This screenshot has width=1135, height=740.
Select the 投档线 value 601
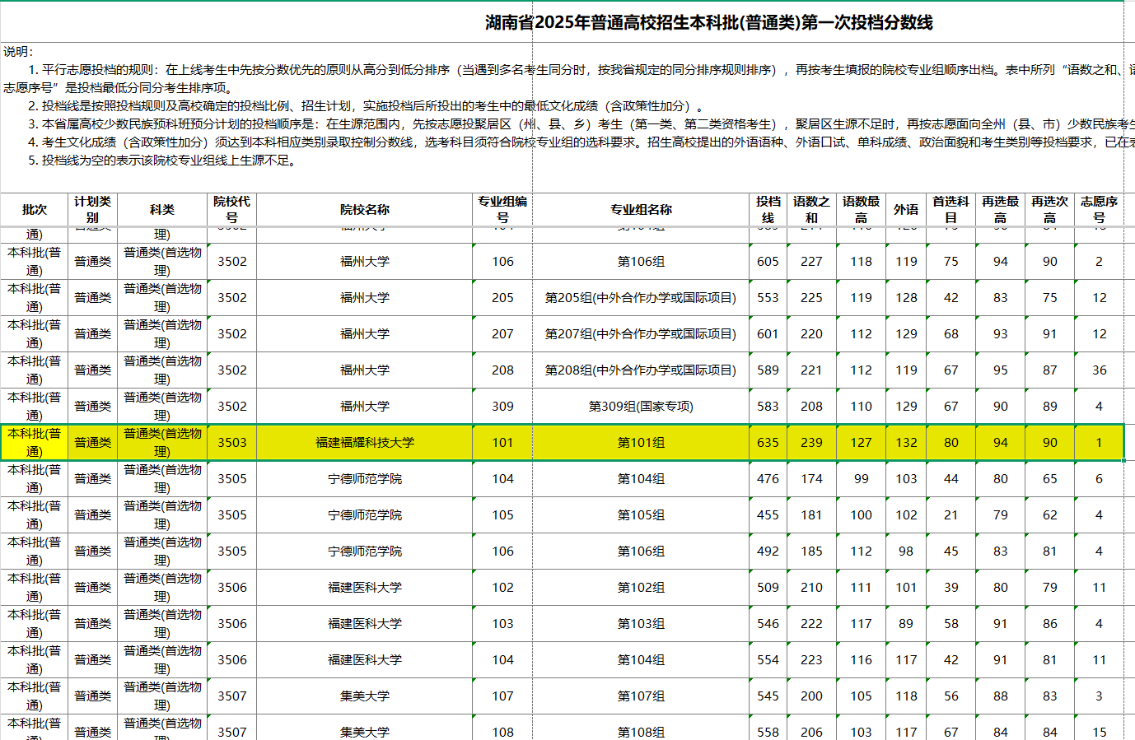pos(768,334)
